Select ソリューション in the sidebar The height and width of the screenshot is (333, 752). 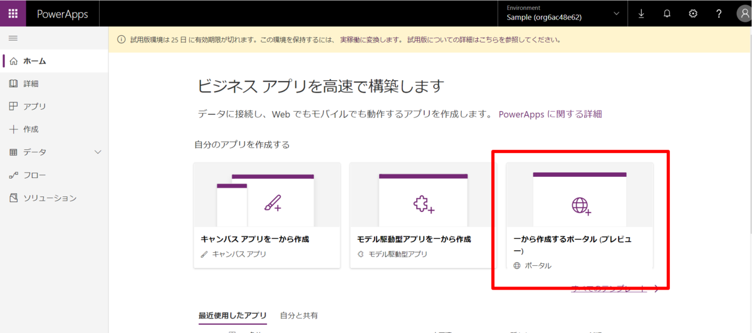(x=54, y=198)
